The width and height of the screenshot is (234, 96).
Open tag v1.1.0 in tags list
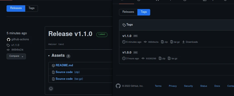pos(127,36)
